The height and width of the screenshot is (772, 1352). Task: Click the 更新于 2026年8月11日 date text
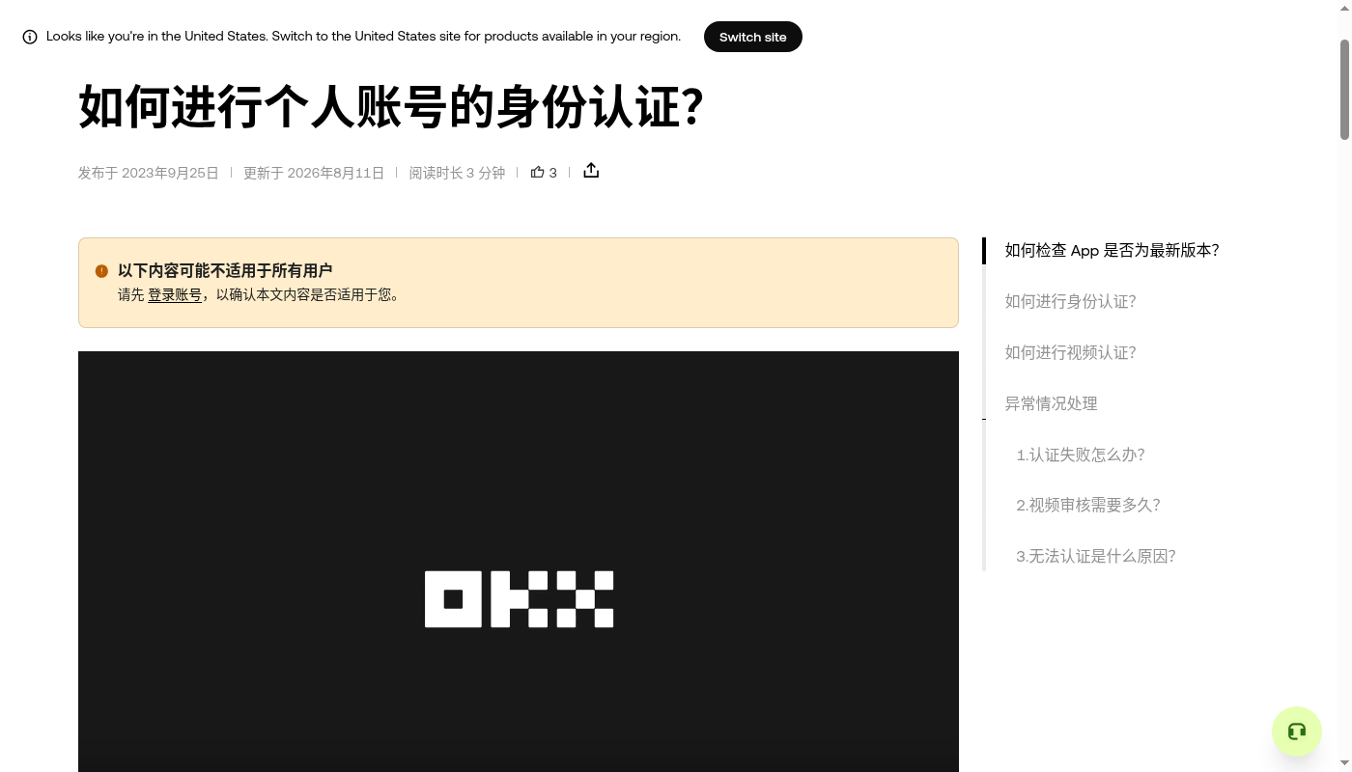pos(314,173)
